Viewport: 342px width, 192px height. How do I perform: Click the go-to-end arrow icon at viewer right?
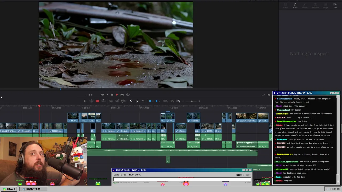[269, 95]
